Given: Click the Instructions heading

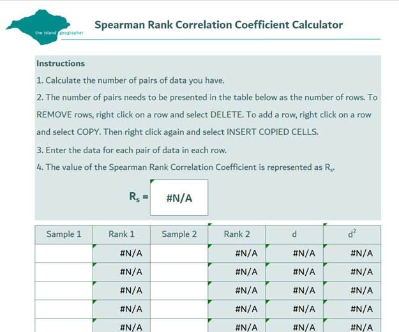Looking at the screenshot, I should click(61, 63).
